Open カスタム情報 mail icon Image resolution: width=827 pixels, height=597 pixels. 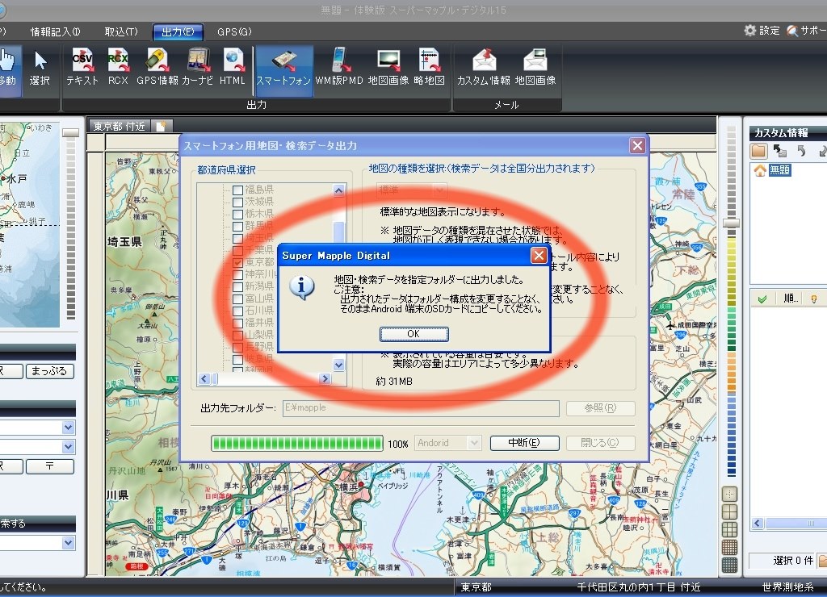pyautogui.click(x=484, y=67)
